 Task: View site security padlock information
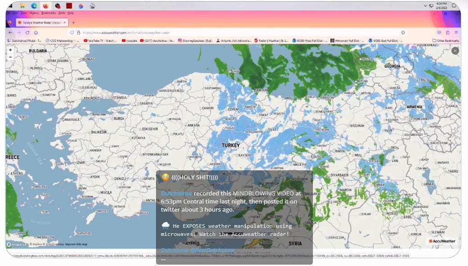79,32
